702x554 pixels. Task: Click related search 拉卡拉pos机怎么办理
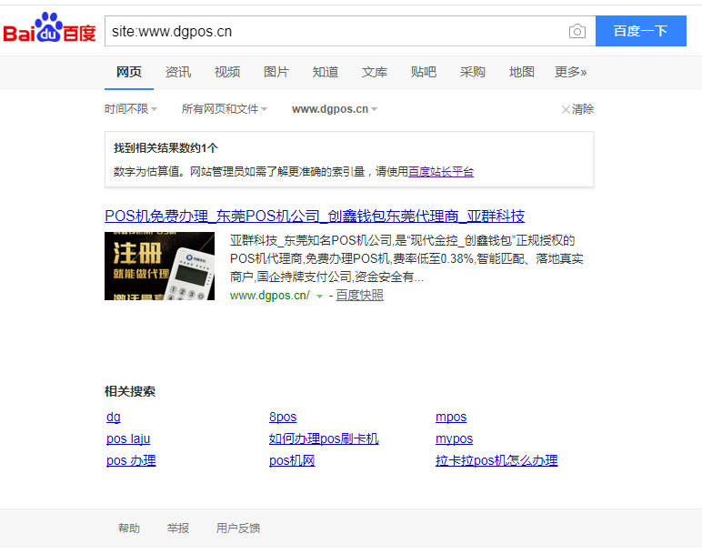tap(496, 461)
